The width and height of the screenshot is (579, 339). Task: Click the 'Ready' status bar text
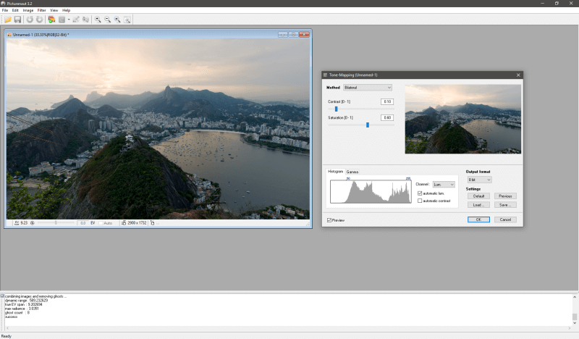7,336
